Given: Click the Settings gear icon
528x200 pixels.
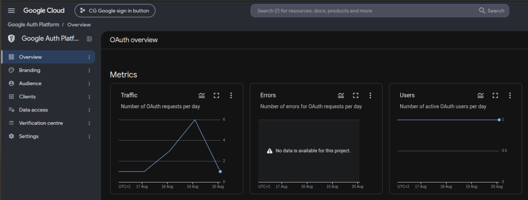Looking at the screenshot, I should click(11, 137).
